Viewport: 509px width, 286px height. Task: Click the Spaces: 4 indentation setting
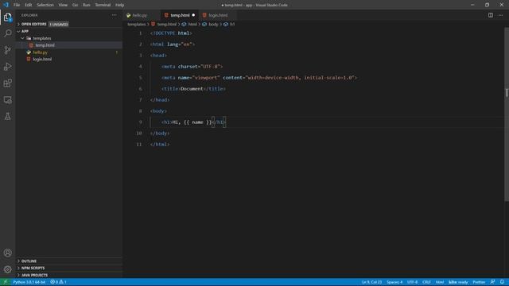click(x=394, y=282)
